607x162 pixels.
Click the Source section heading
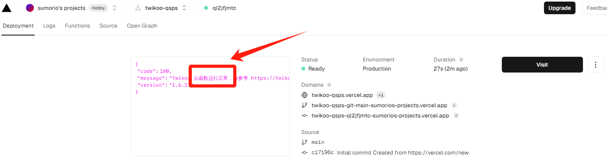pos(310,132)
